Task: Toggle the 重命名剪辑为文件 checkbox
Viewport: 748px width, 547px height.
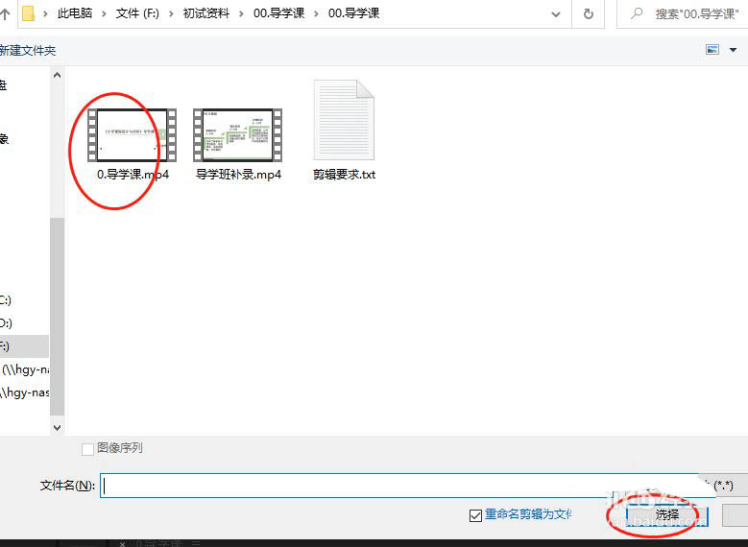Action: click(475, 515)
